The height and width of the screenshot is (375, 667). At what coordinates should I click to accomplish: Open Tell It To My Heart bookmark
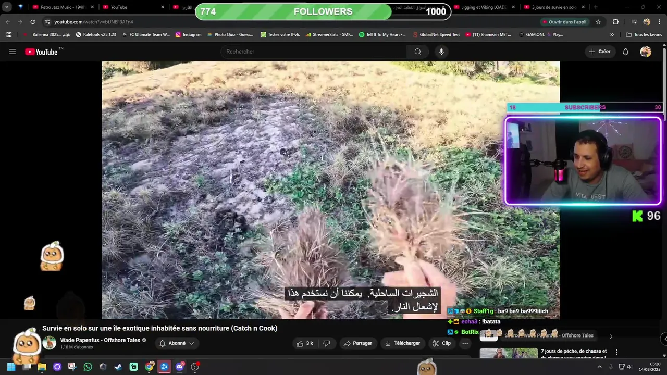pyautogui.click(x=382, y=35)
